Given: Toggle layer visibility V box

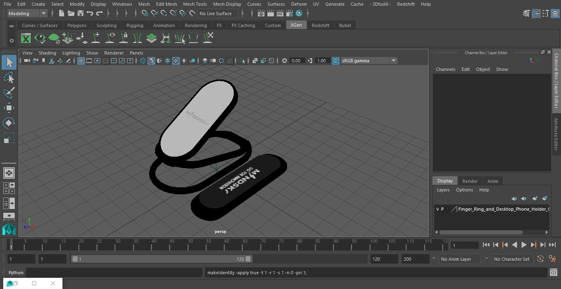Looking at the screenshot, I should pyautogui.click(x=437, y=209).
